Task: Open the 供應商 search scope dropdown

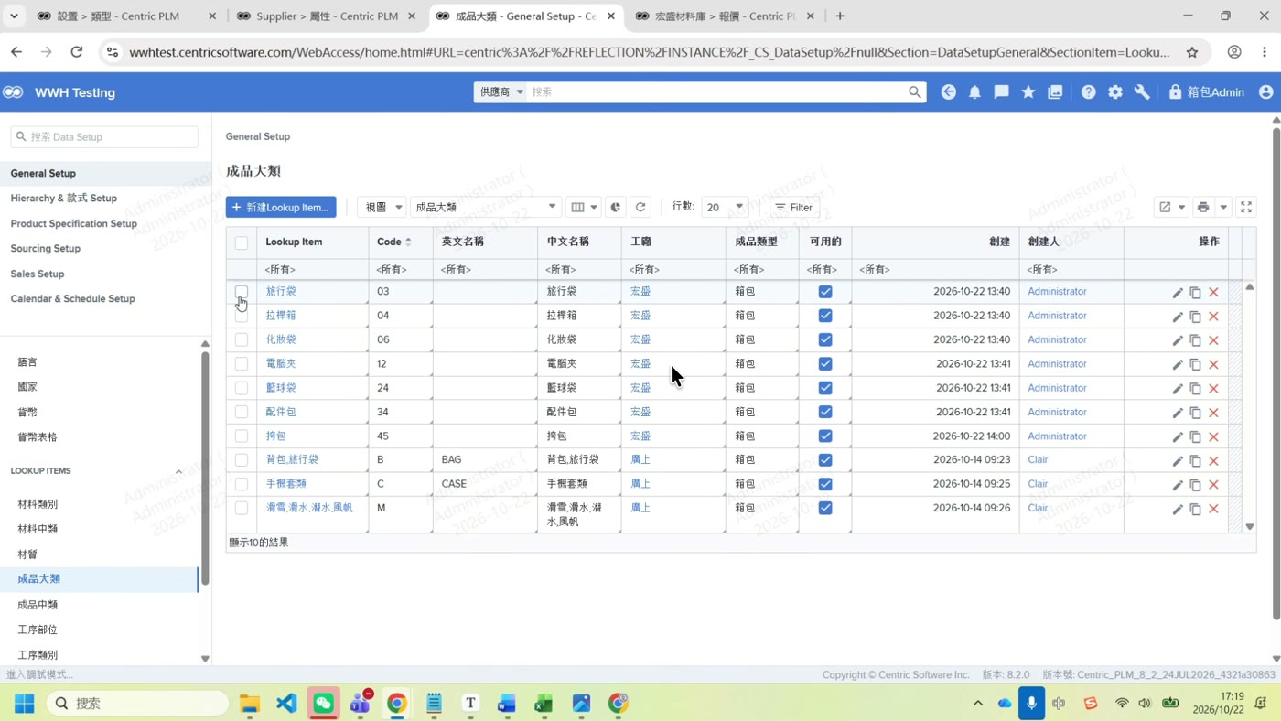Action: 501,92
